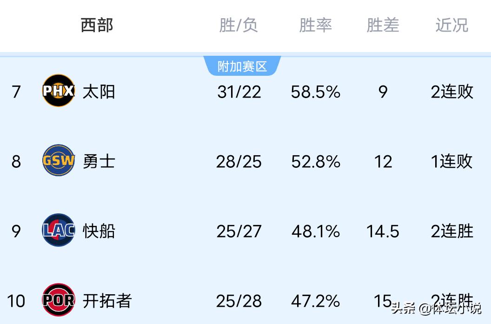Click the Warriors 52.8% win rate
The height and width of the screenshot is (324, 491).
[x=316, y=162]
